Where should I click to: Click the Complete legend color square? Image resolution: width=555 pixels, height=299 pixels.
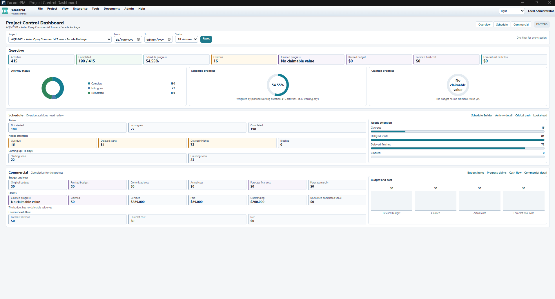tap(89, 84)
